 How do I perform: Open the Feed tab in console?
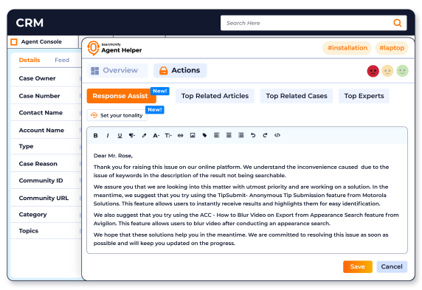pyautogui.click(x=62, y=60)
